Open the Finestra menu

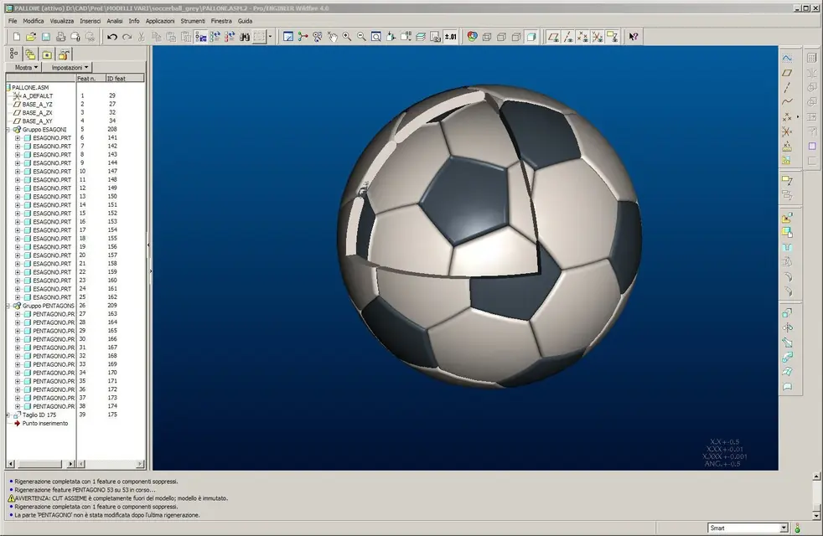point(221,21)
